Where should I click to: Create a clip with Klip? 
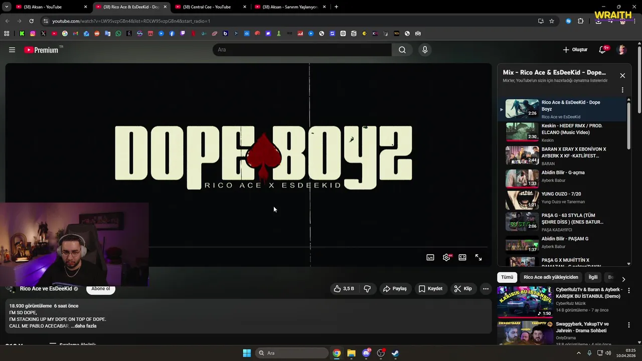(463, 289)
